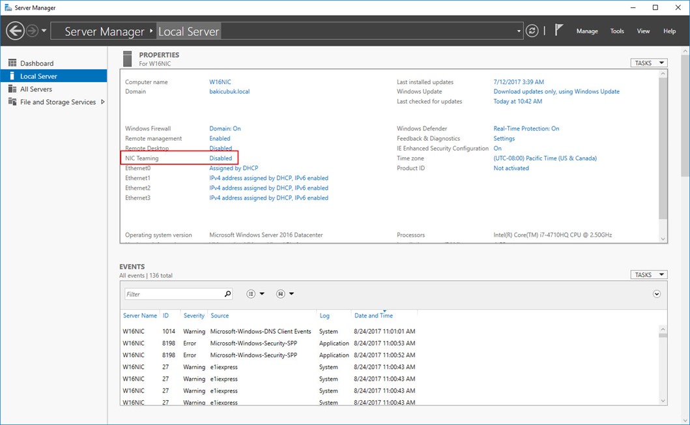690x425 pixels.
Task: Expand File and Storage Services arrow
Action: coord(102,102)
